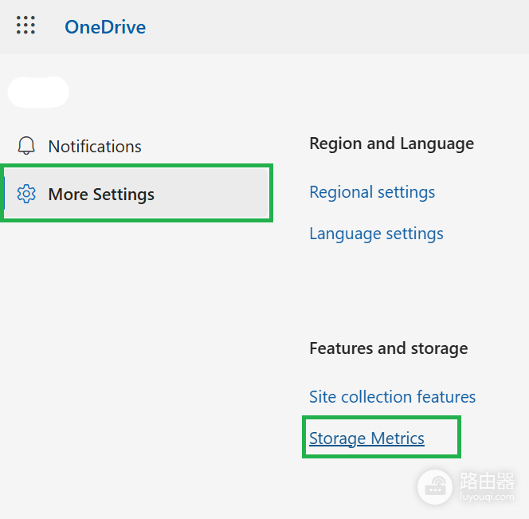Click the Features and storage heading
Screen dimensions: 529x519
click(389, 348)
